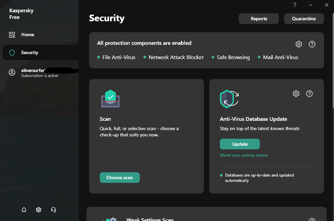The height and width of the screenshot is (221, 334).
Task: Open World virus activity review link
Action: coord(244,155)
